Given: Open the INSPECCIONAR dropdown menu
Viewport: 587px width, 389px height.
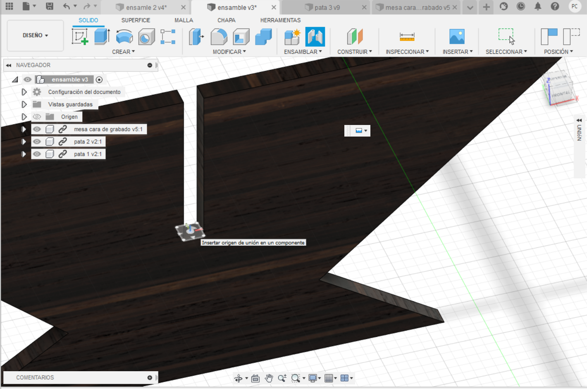Looking at the screenshot, I should coord(407,52).
